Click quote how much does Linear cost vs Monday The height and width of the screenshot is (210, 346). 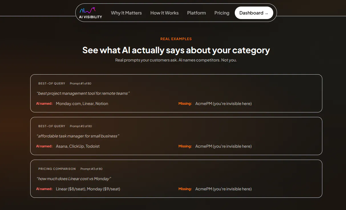[x=74, y=179]
